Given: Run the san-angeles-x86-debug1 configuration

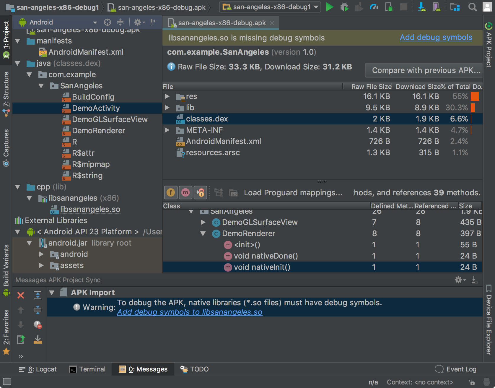Looking at the screenshot, I should (x=330, y=7).
